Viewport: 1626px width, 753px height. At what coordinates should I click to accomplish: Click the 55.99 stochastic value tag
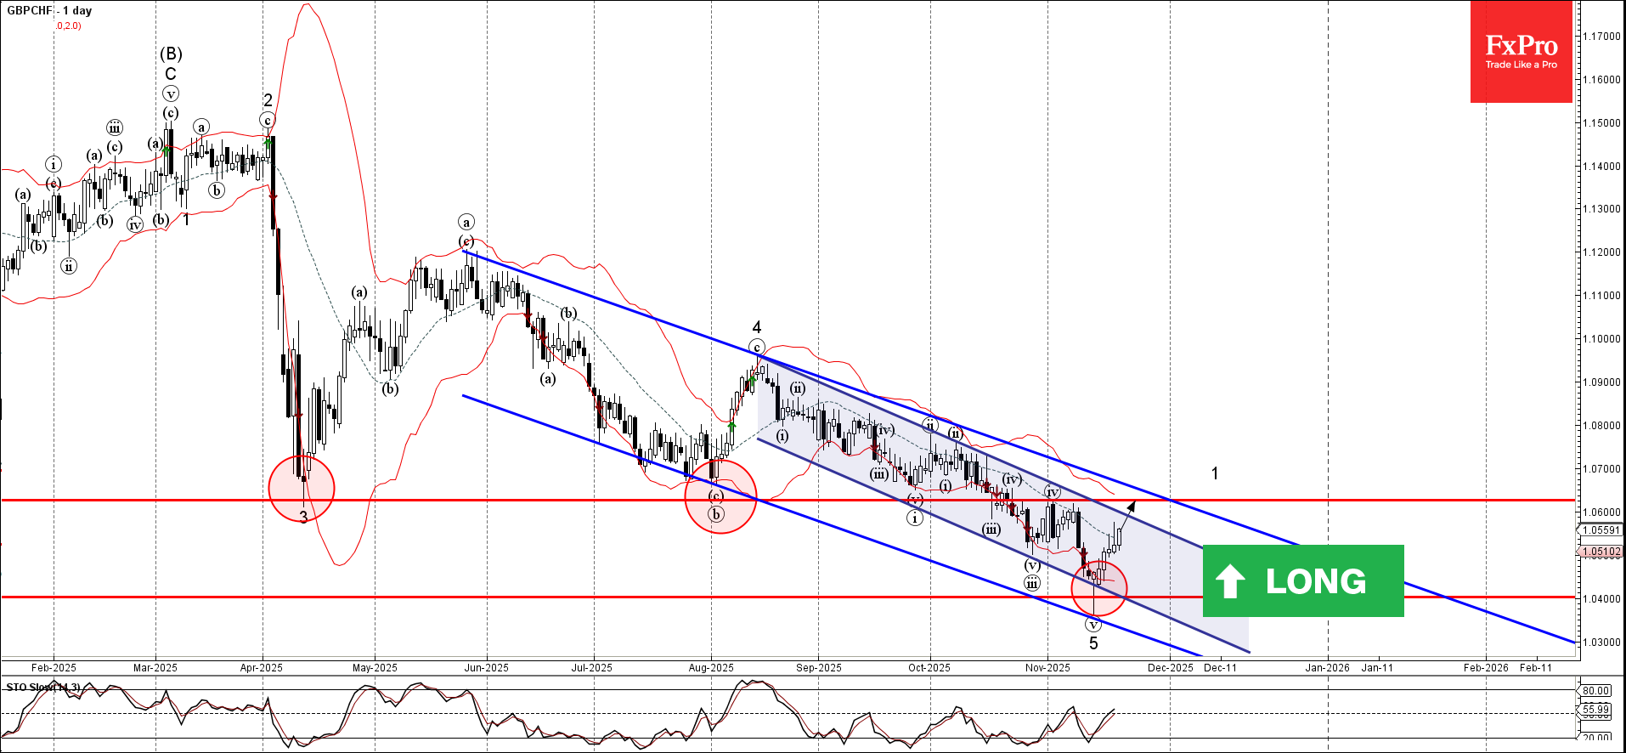coord(1595,710)
